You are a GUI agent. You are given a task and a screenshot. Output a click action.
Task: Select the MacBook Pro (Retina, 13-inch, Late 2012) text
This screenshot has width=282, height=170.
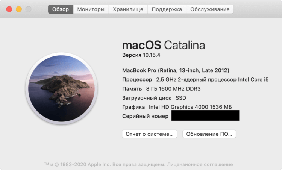(x=176, y=70)
